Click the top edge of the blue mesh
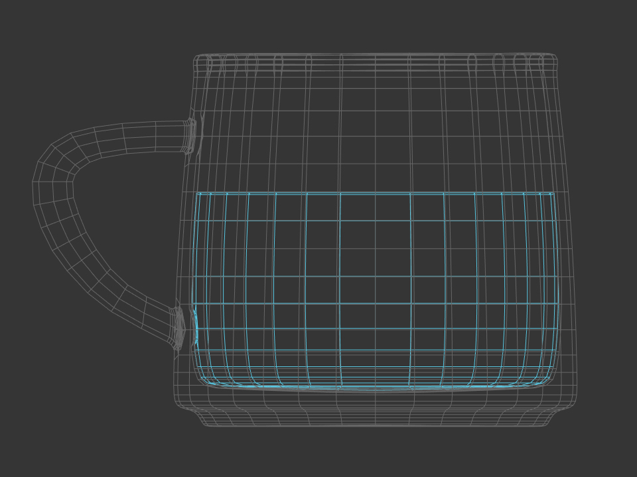Screen dimensions: 637x477 point(375,193)
